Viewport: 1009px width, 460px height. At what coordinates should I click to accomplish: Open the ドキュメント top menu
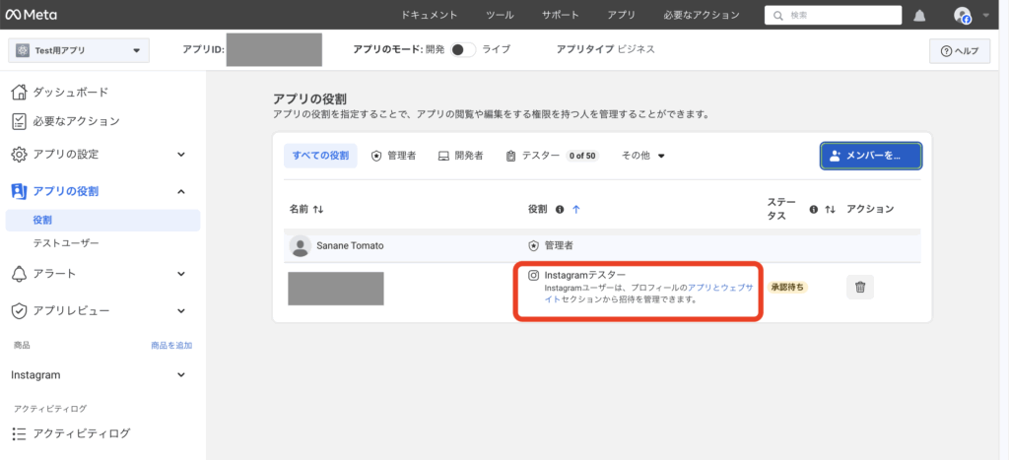click(430, 15)
